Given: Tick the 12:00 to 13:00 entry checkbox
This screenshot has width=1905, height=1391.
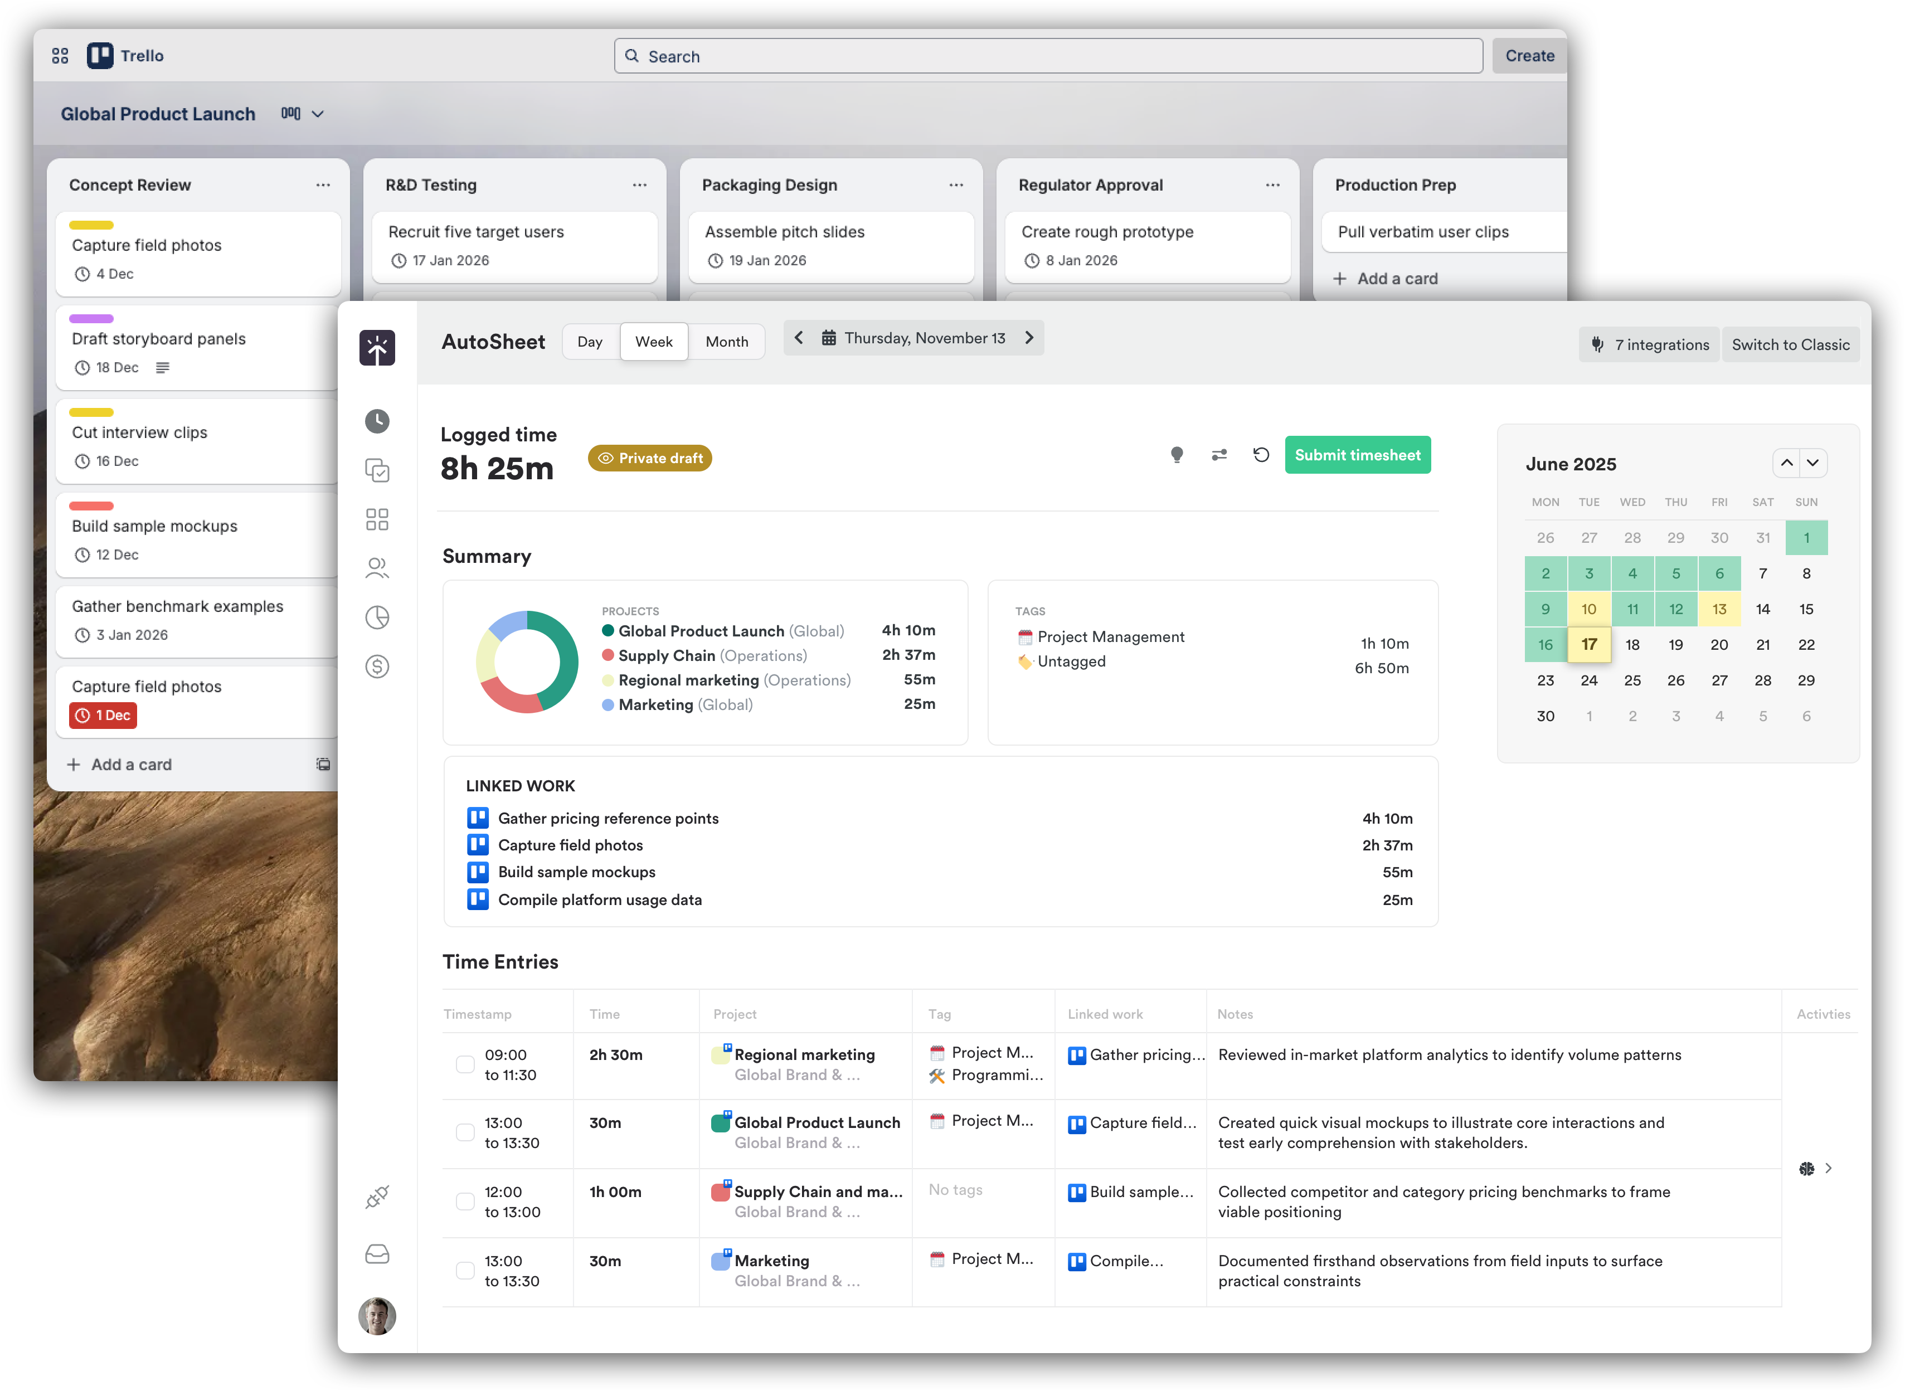Looking at the screenshot, I should [x=465, y=1202].
